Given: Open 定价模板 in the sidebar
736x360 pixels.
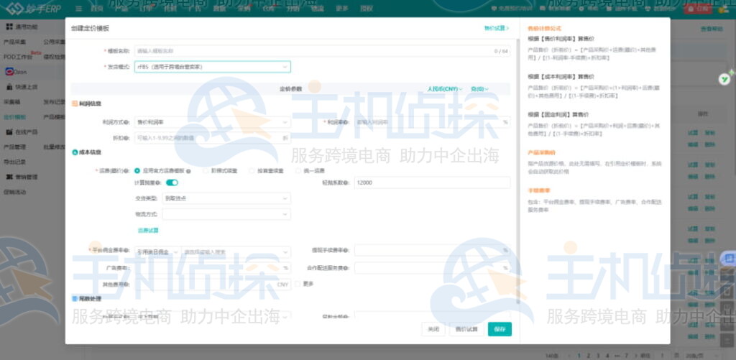Looking at the screenshot, I should click(14, 117).
